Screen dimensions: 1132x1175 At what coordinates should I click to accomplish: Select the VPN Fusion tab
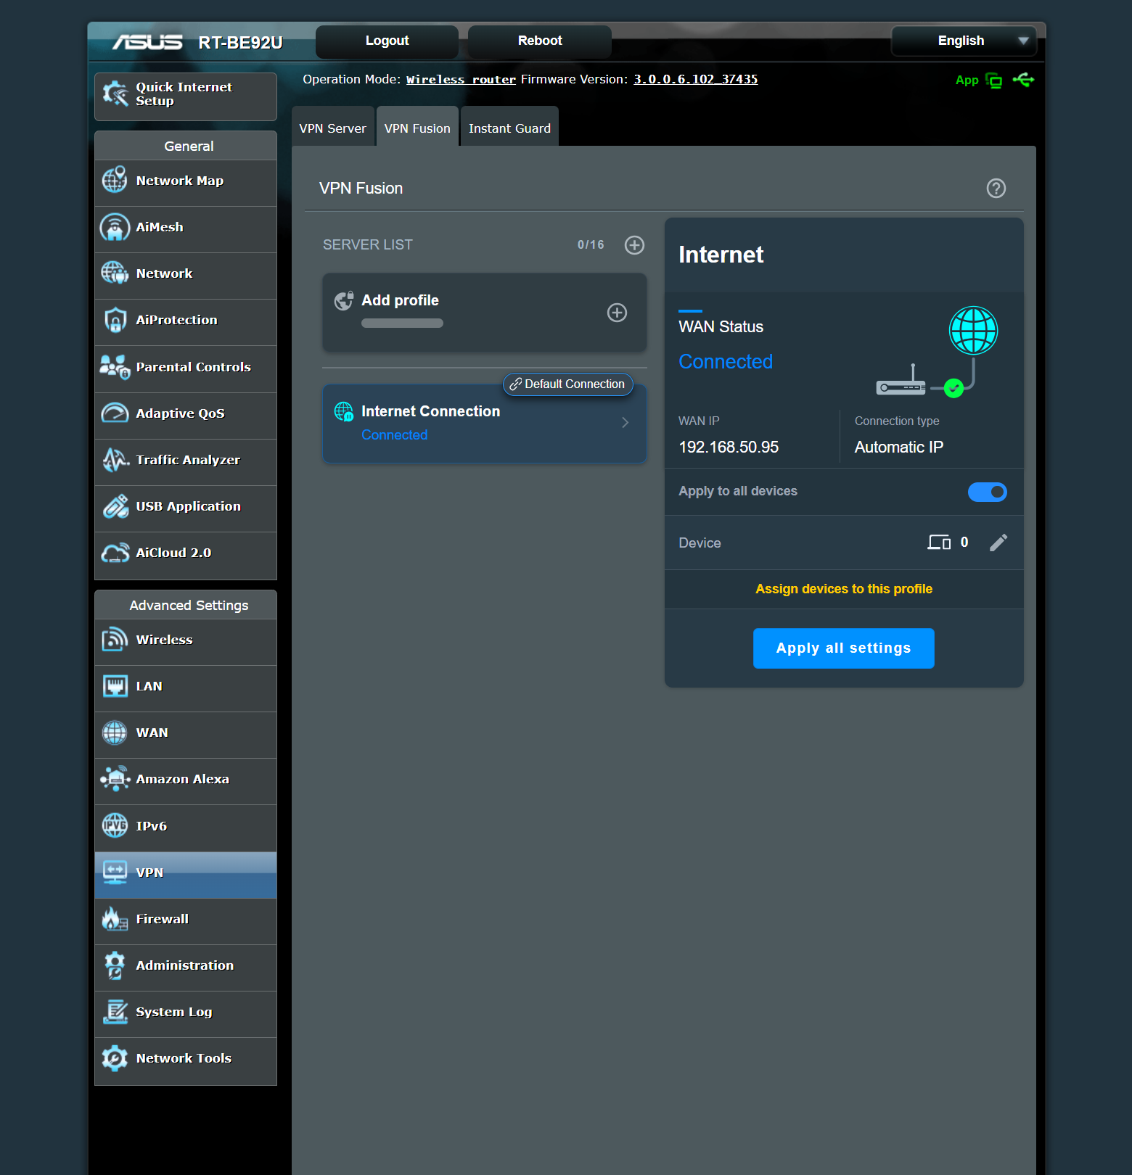(417, 128)
